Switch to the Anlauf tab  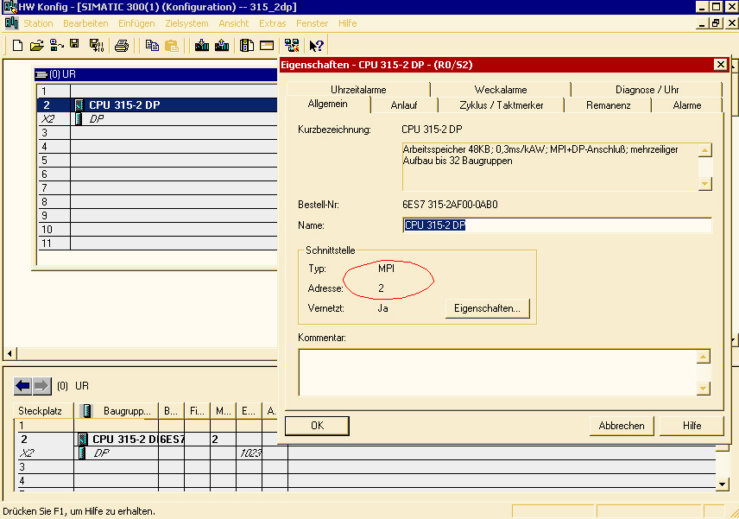404,105
